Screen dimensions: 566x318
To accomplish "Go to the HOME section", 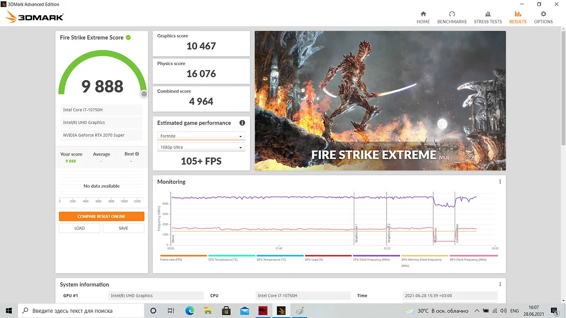I will click(x=423, y=17).
